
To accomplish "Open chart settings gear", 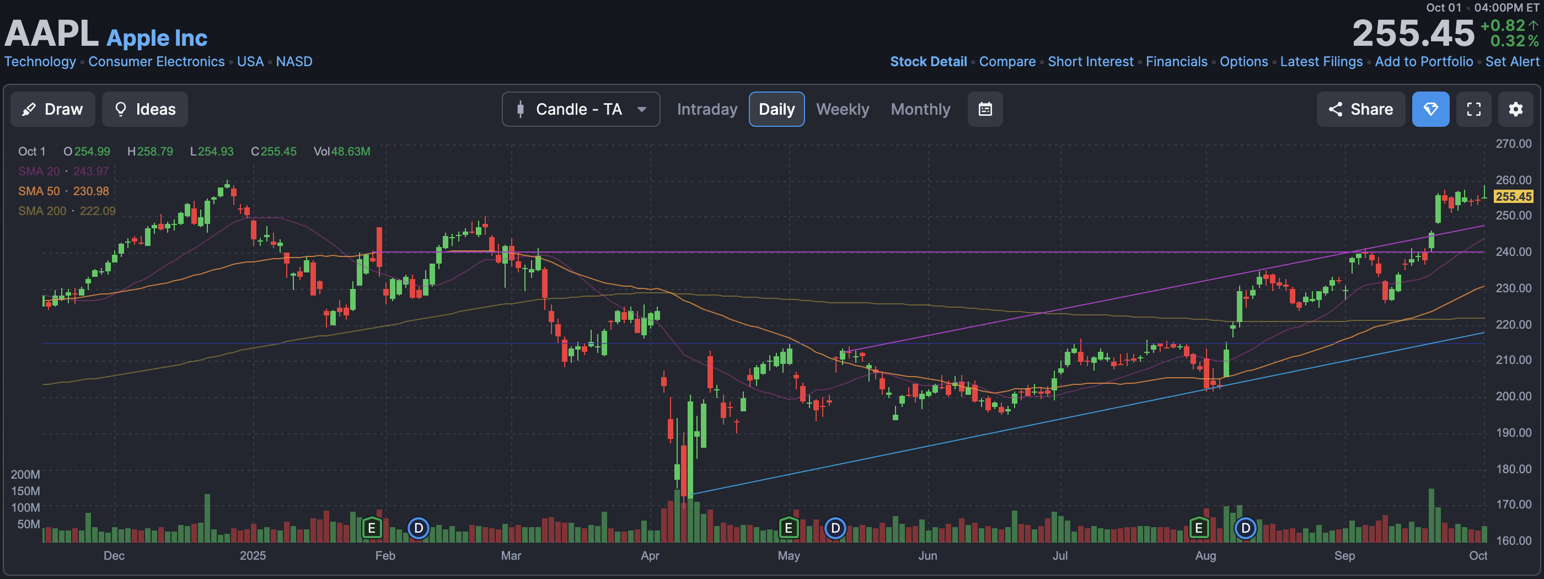I will tap(1515, 109).
